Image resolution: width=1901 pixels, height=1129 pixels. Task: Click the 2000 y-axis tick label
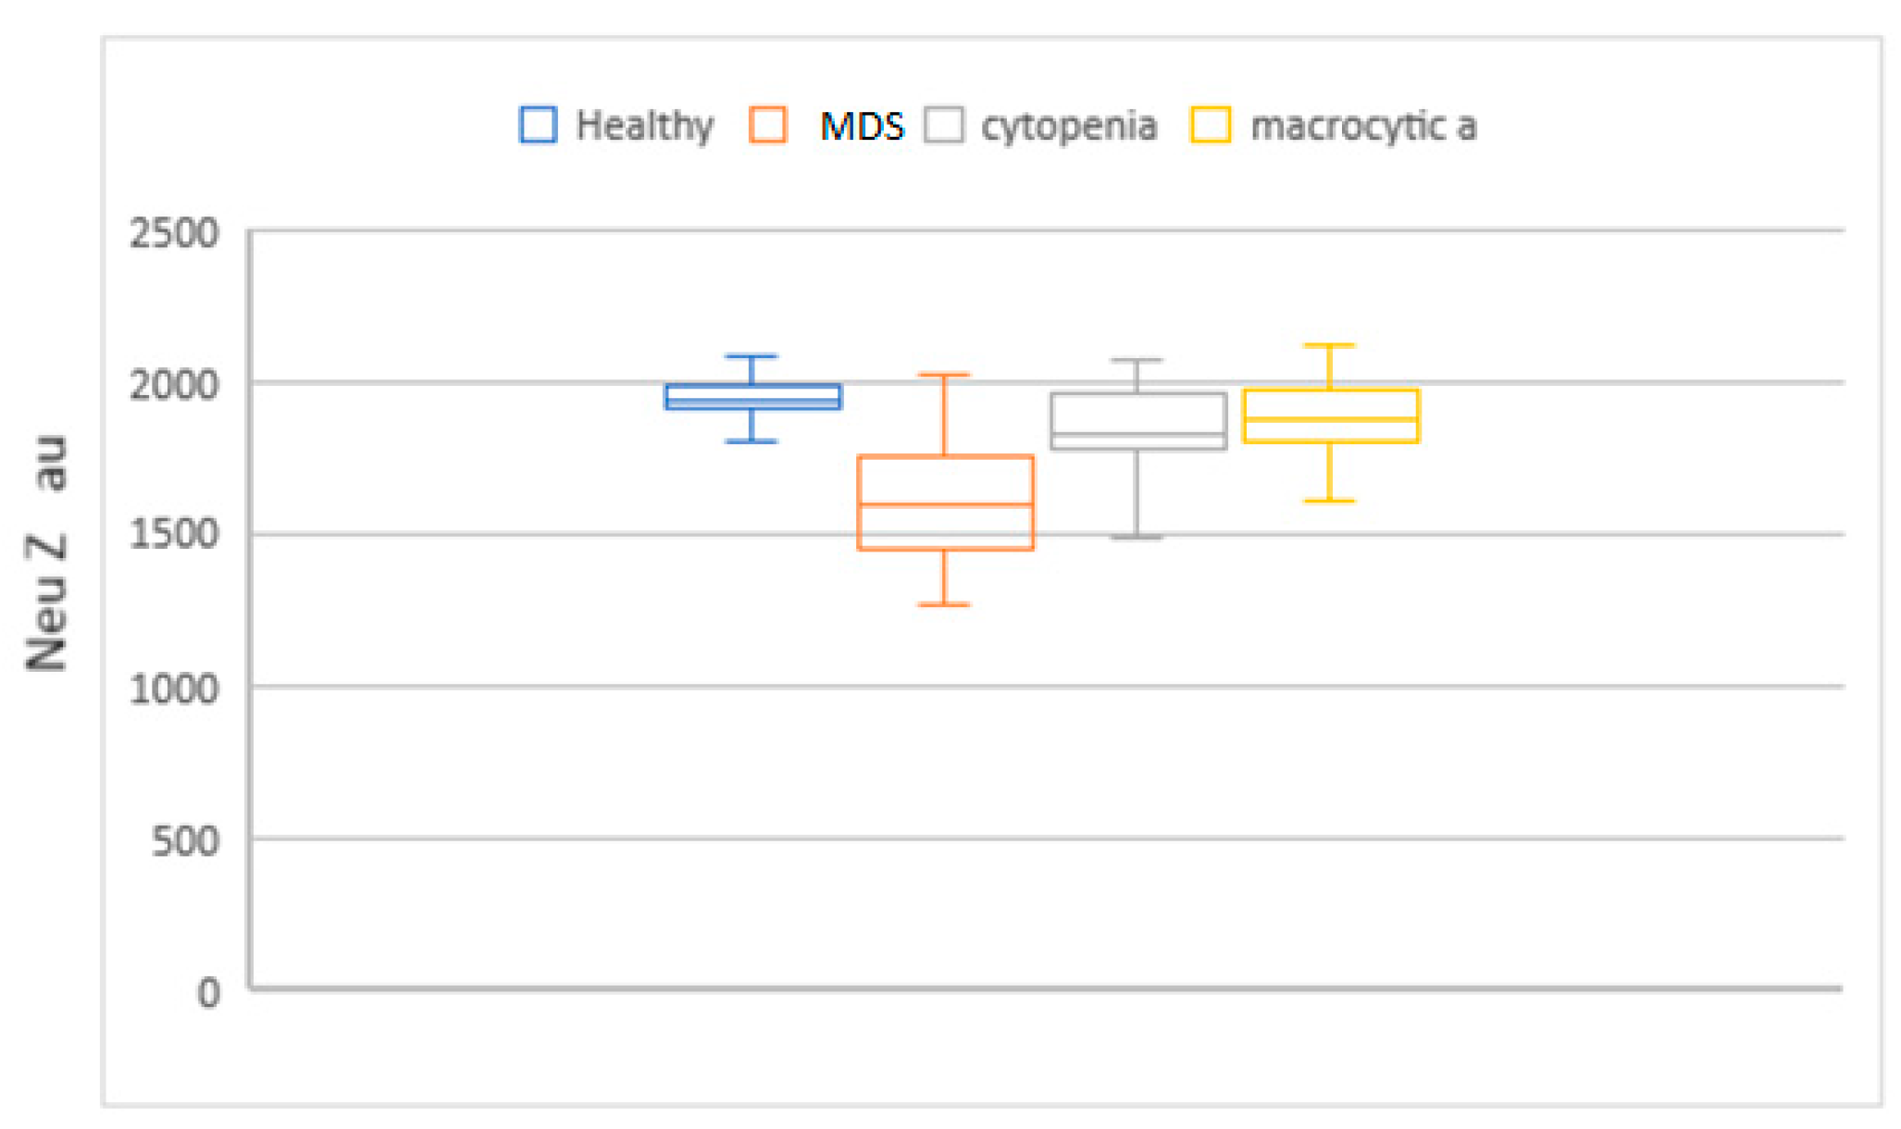pyautogui.click(x=174, y=384)
